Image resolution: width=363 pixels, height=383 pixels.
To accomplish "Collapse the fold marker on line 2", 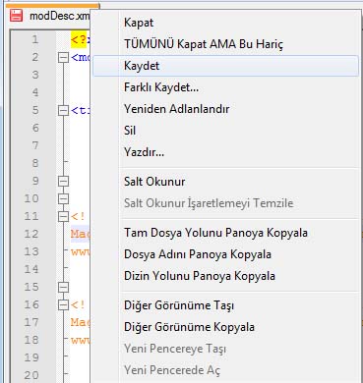I will tap(63, 58).
